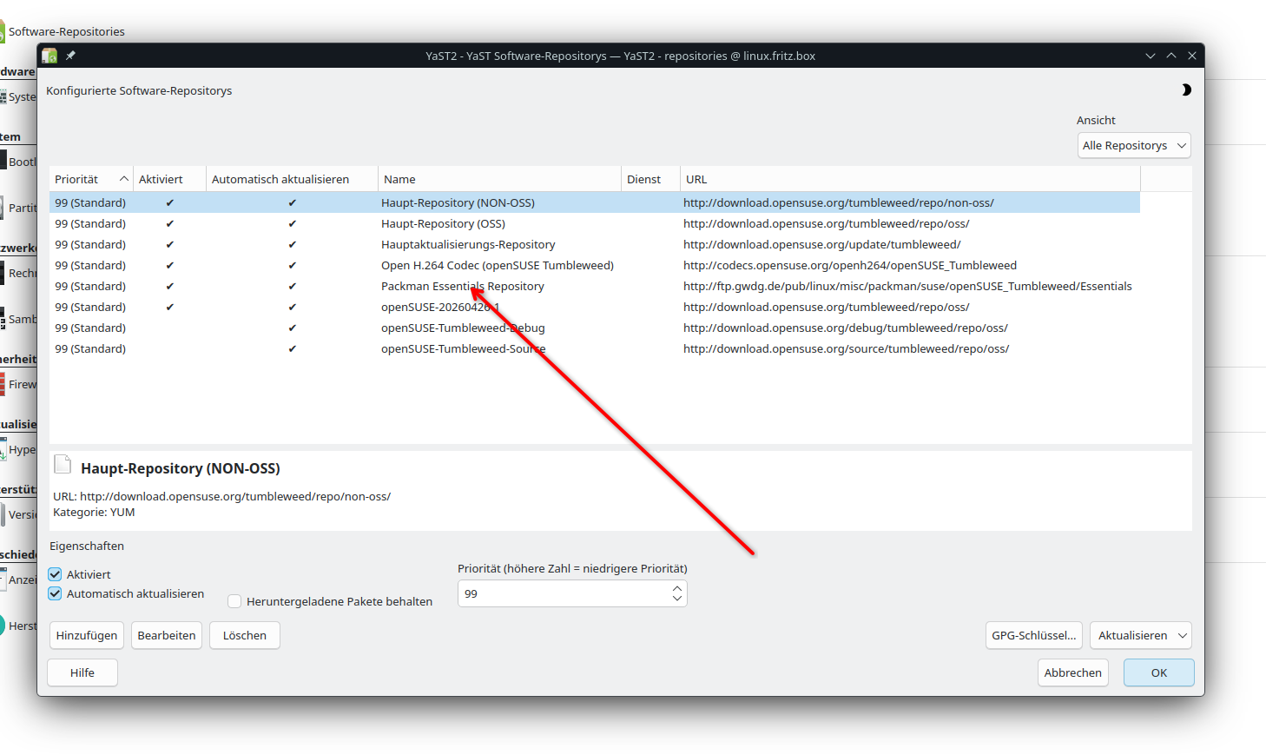Select Open H.264 Codec (openSUSE Tumbleweed) row

point(595,265)
